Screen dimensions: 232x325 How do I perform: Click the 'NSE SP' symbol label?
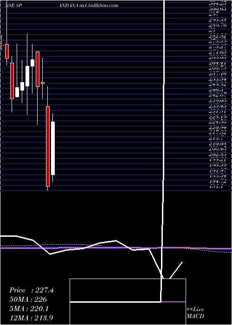(13, 6)
